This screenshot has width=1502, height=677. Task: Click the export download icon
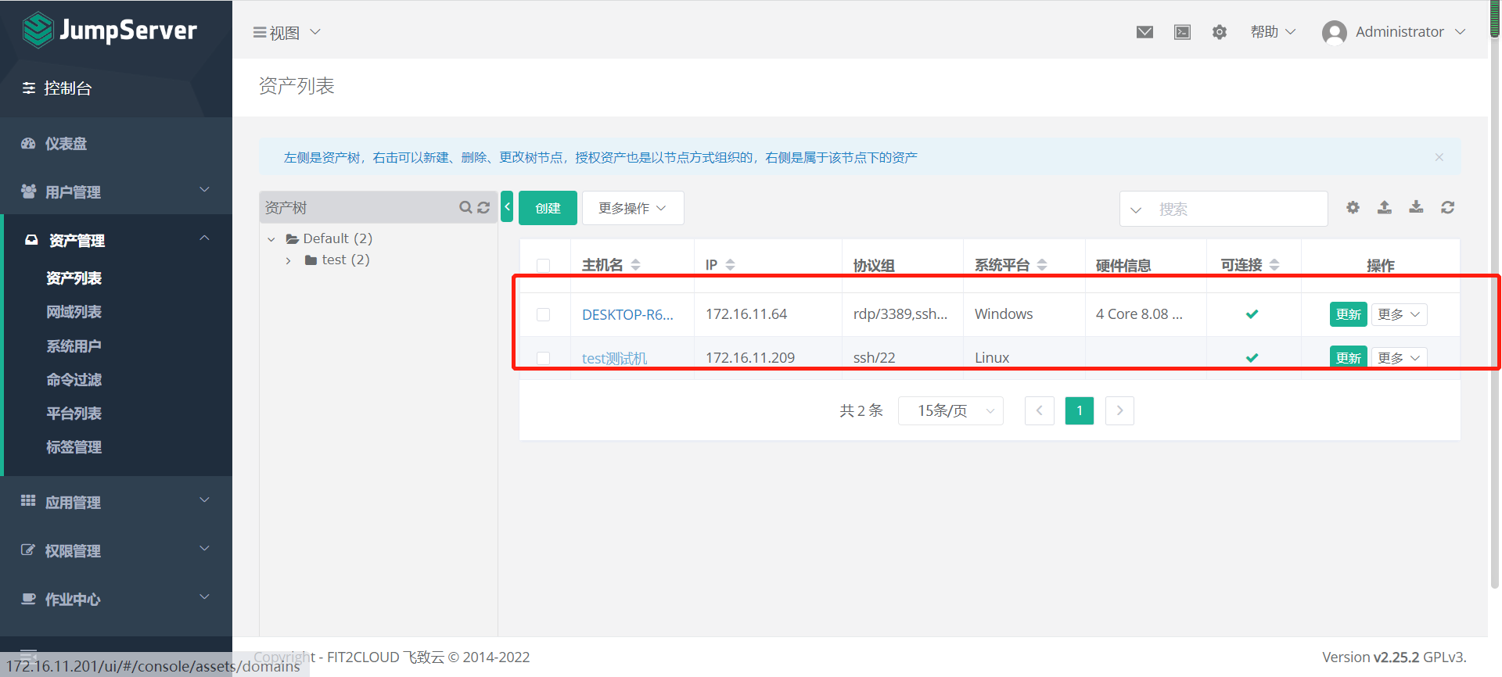[1416, 207]
